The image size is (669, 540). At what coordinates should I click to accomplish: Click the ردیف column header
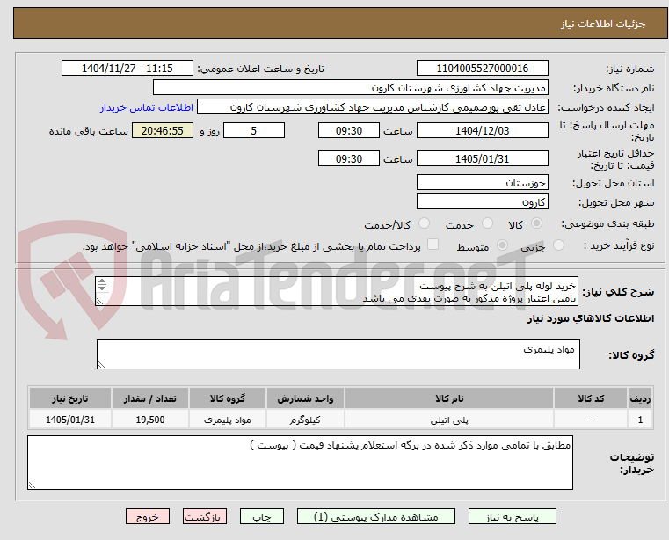[640, 398]
